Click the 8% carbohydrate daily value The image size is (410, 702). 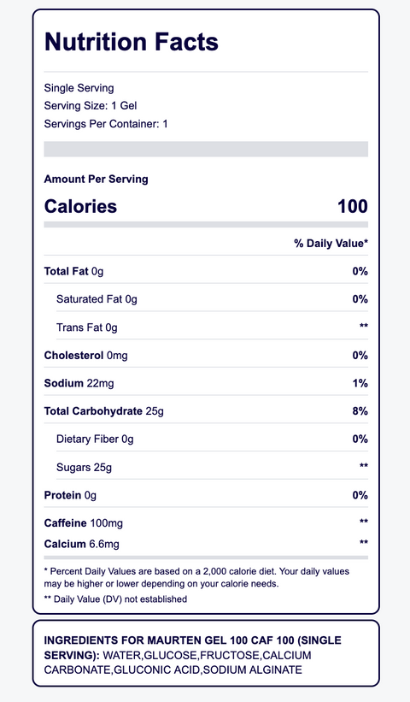(x=360, y=411)
